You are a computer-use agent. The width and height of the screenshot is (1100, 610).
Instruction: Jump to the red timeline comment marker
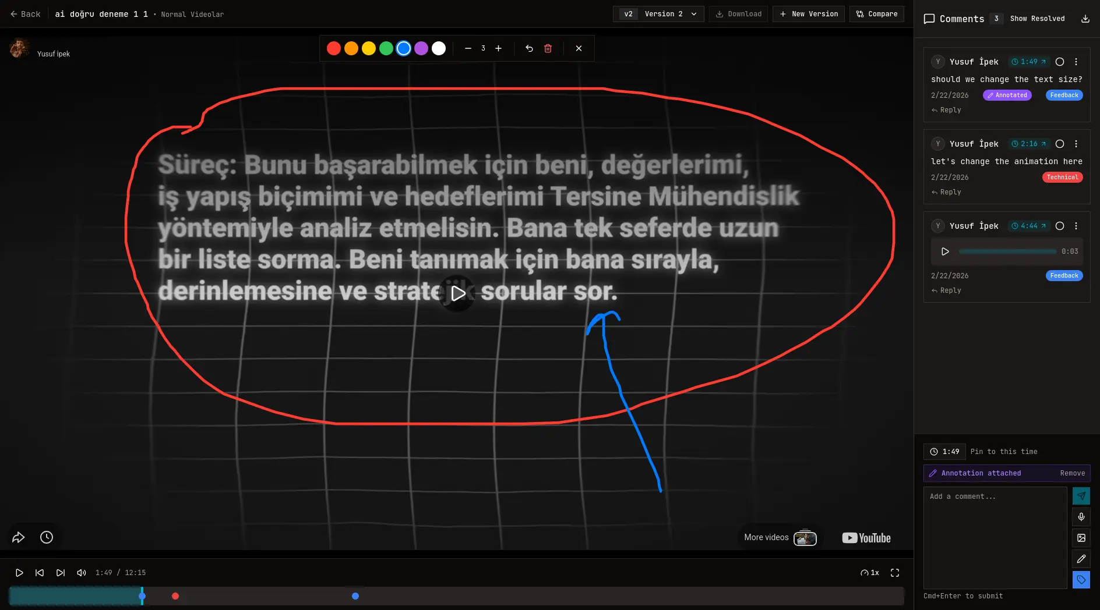(x=175, y=596)
